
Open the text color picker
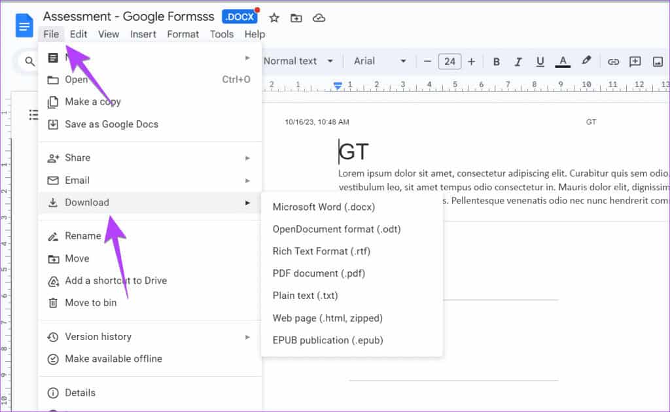coord(563,62)
